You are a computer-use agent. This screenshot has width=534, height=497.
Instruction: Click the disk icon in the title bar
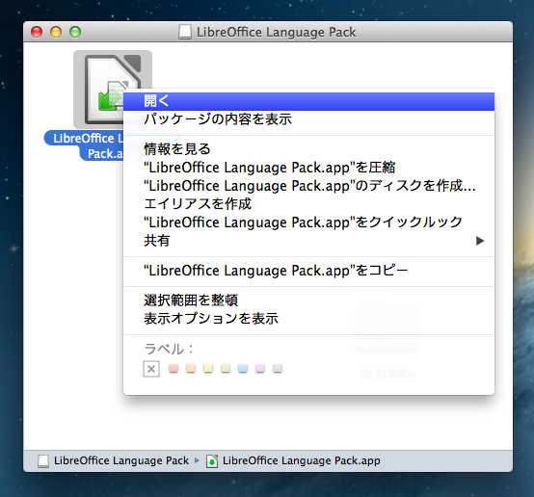[x=185, y=32]
